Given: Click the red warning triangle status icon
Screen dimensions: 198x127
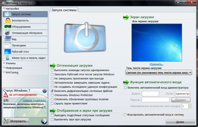Looking at the screenshot, I should click(6, 95).
